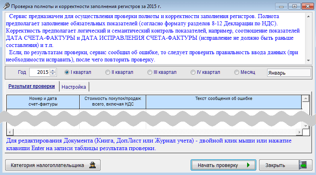Viewport: 316px width, 175px height.
Task: Click the Год label
Action: click(x=22, y=72)
